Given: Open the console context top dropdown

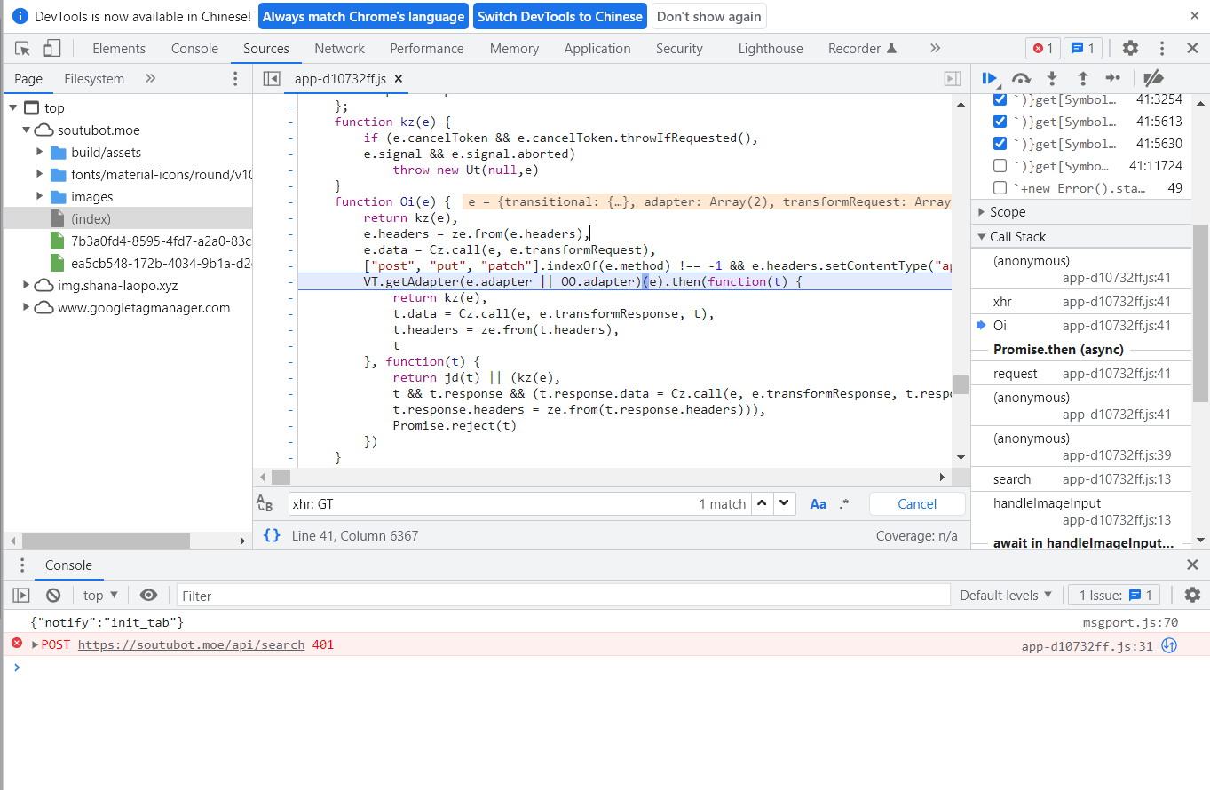Looking at the screenshot, I should coord(100,596).
